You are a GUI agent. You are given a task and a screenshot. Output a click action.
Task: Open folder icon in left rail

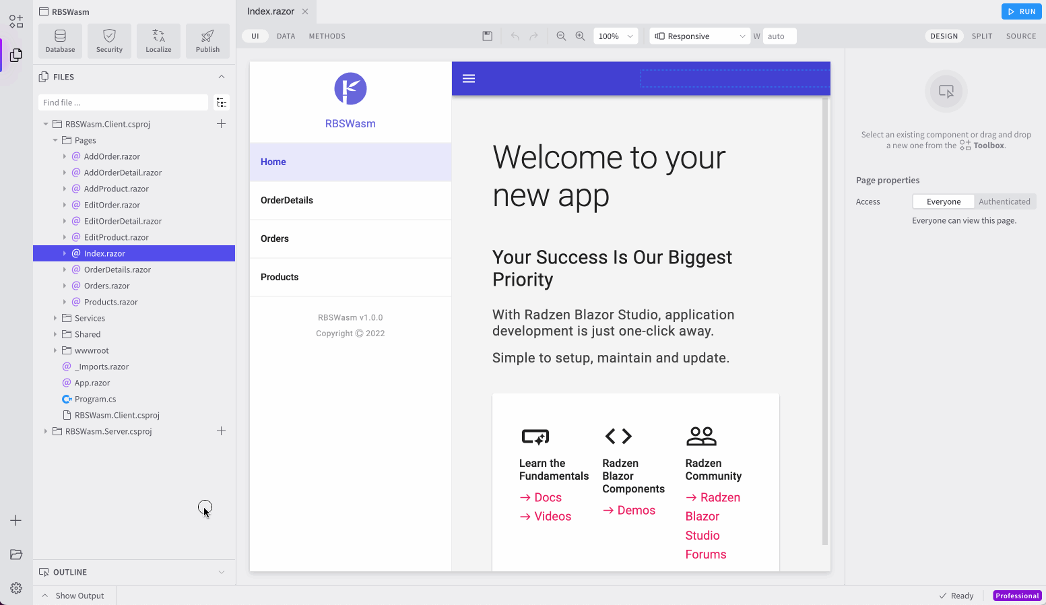(16, 554)
